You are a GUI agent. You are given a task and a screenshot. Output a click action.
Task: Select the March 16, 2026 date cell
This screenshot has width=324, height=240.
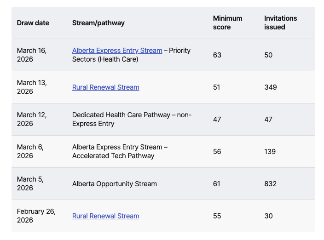32,55
